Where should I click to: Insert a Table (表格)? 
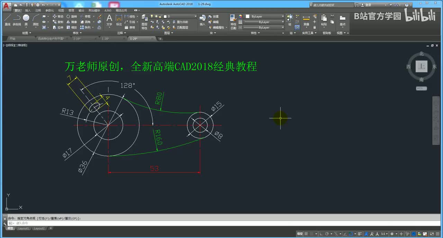coord(130,27)
